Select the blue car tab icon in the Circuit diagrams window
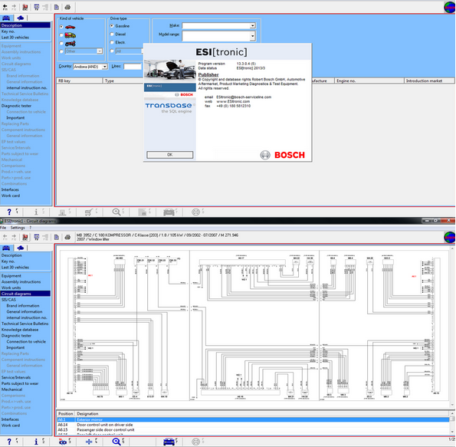 click(x=6, y=248)
